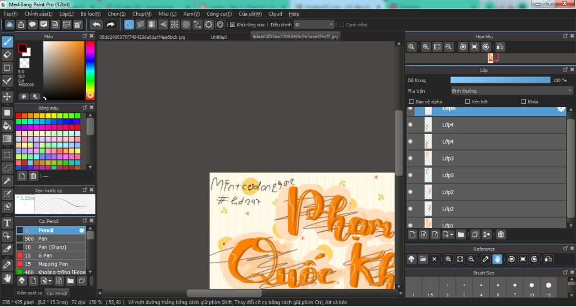Create a new layer folder
This screenshot has height=307, width=576.
pos(461,235)
